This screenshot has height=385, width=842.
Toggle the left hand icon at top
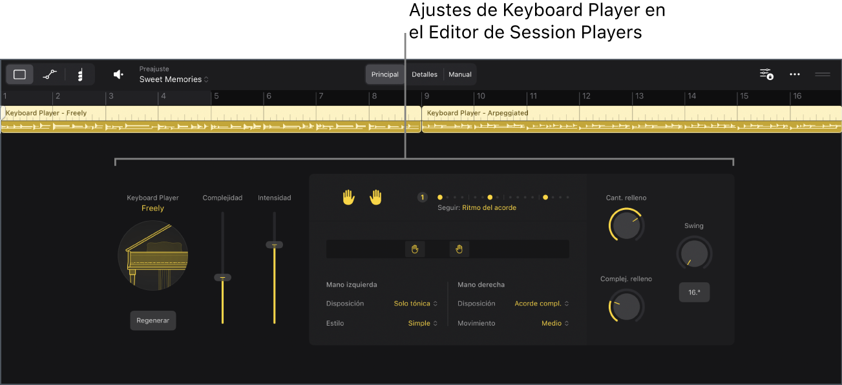tap(349, 198)
